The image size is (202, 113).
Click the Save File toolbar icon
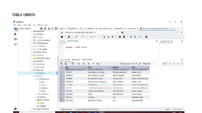tap(69, 37)
